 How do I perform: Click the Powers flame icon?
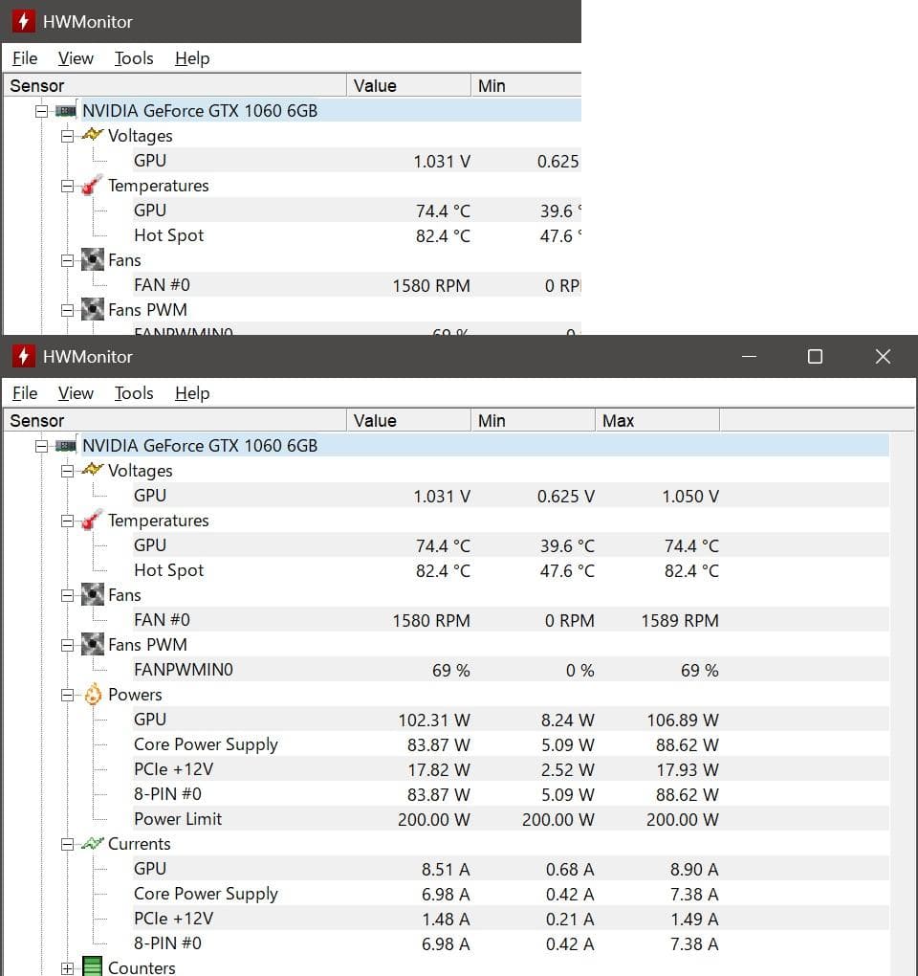93,694
